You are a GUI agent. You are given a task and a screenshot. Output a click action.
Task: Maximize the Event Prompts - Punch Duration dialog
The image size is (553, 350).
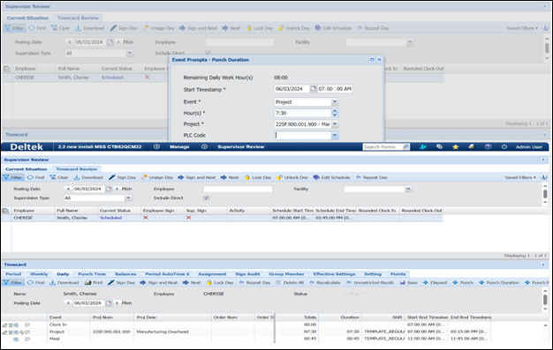pos(372,59)
